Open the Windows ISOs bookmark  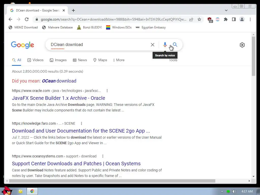click(119, 27)
